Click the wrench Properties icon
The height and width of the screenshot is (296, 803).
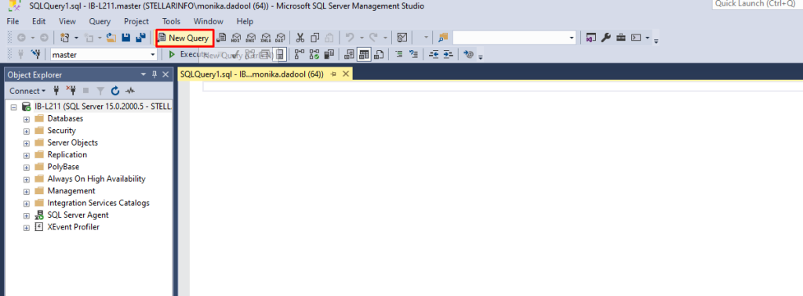pos(606,38)
